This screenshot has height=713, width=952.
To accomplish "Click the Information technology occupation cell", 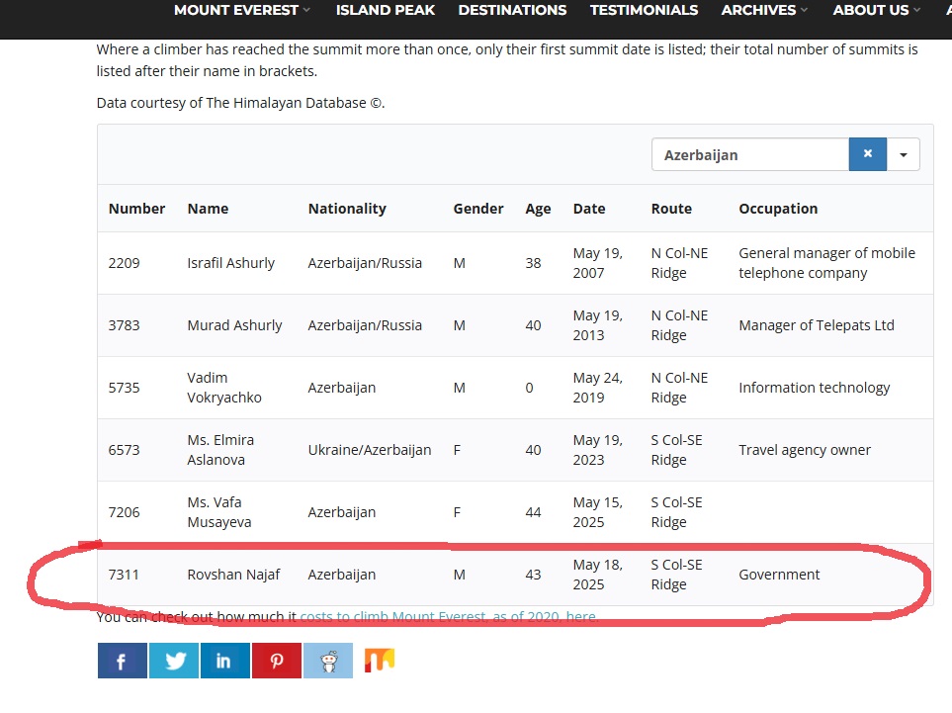I will pos(815,388).
